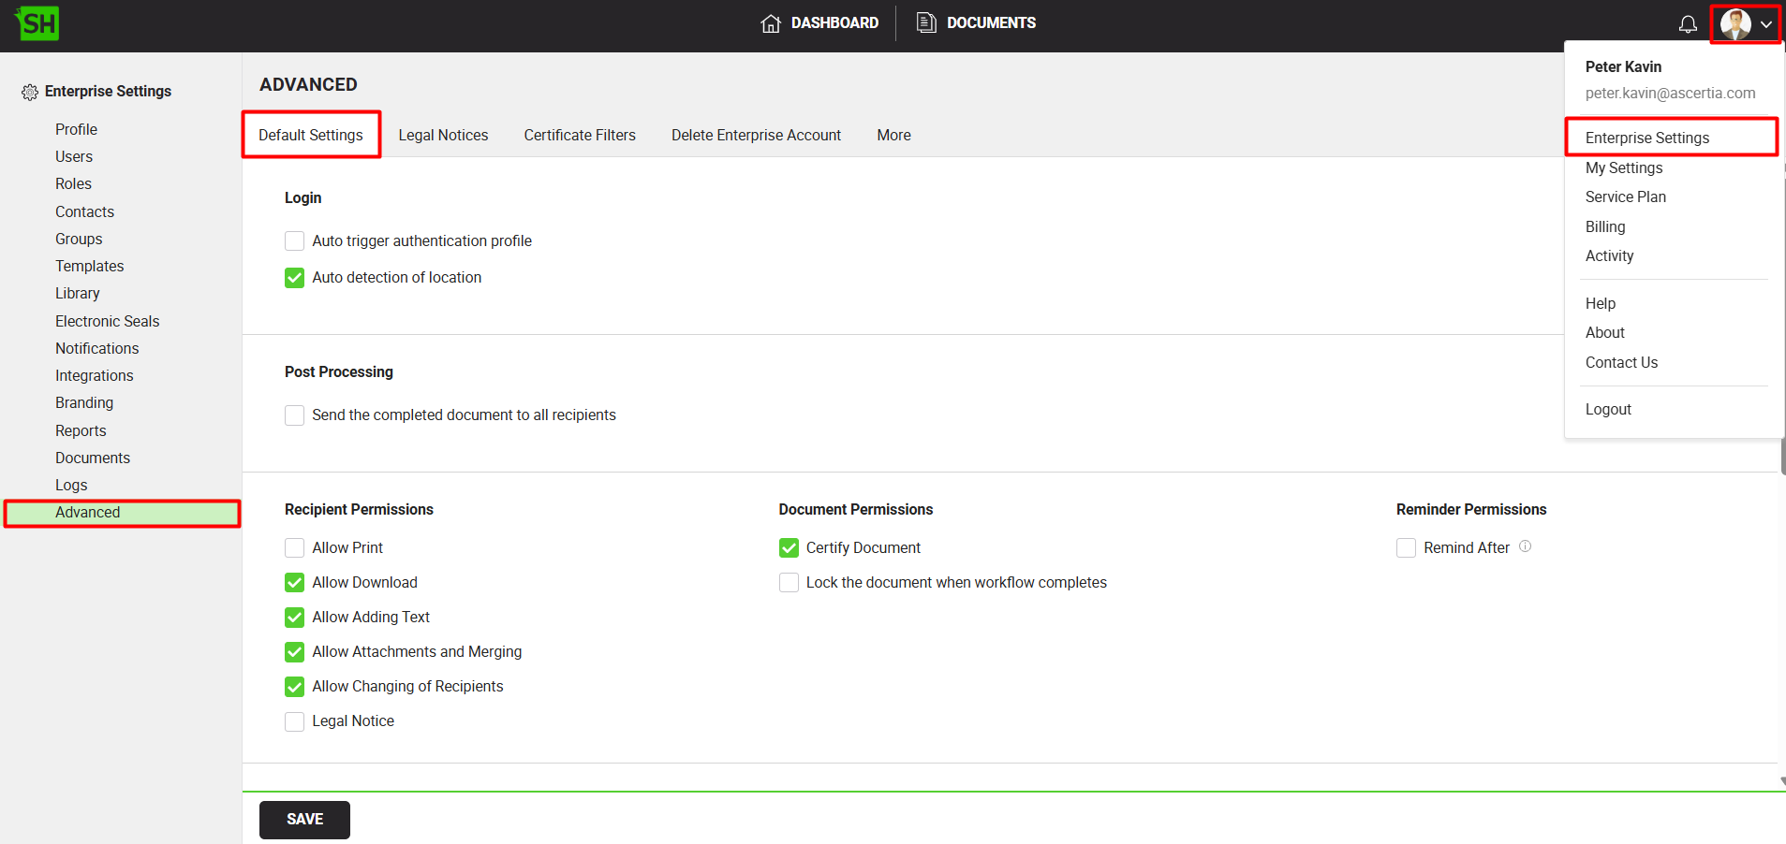1786x844 pixels.
Task: Click the SigningHub SH logo
Action: (x=37, y=23)
